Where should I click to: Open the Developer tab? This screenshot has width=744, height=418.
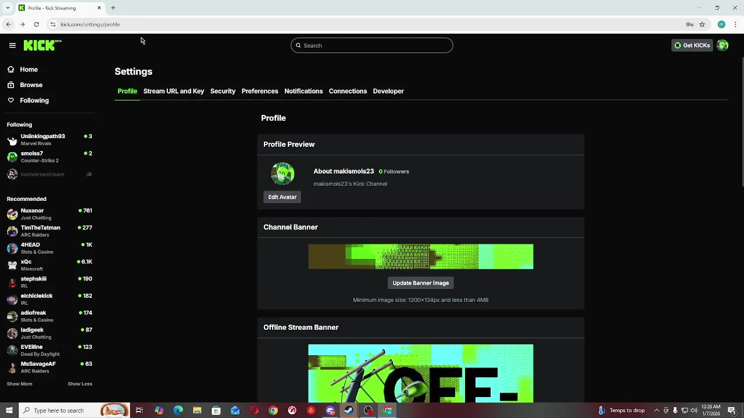(388, 91)
